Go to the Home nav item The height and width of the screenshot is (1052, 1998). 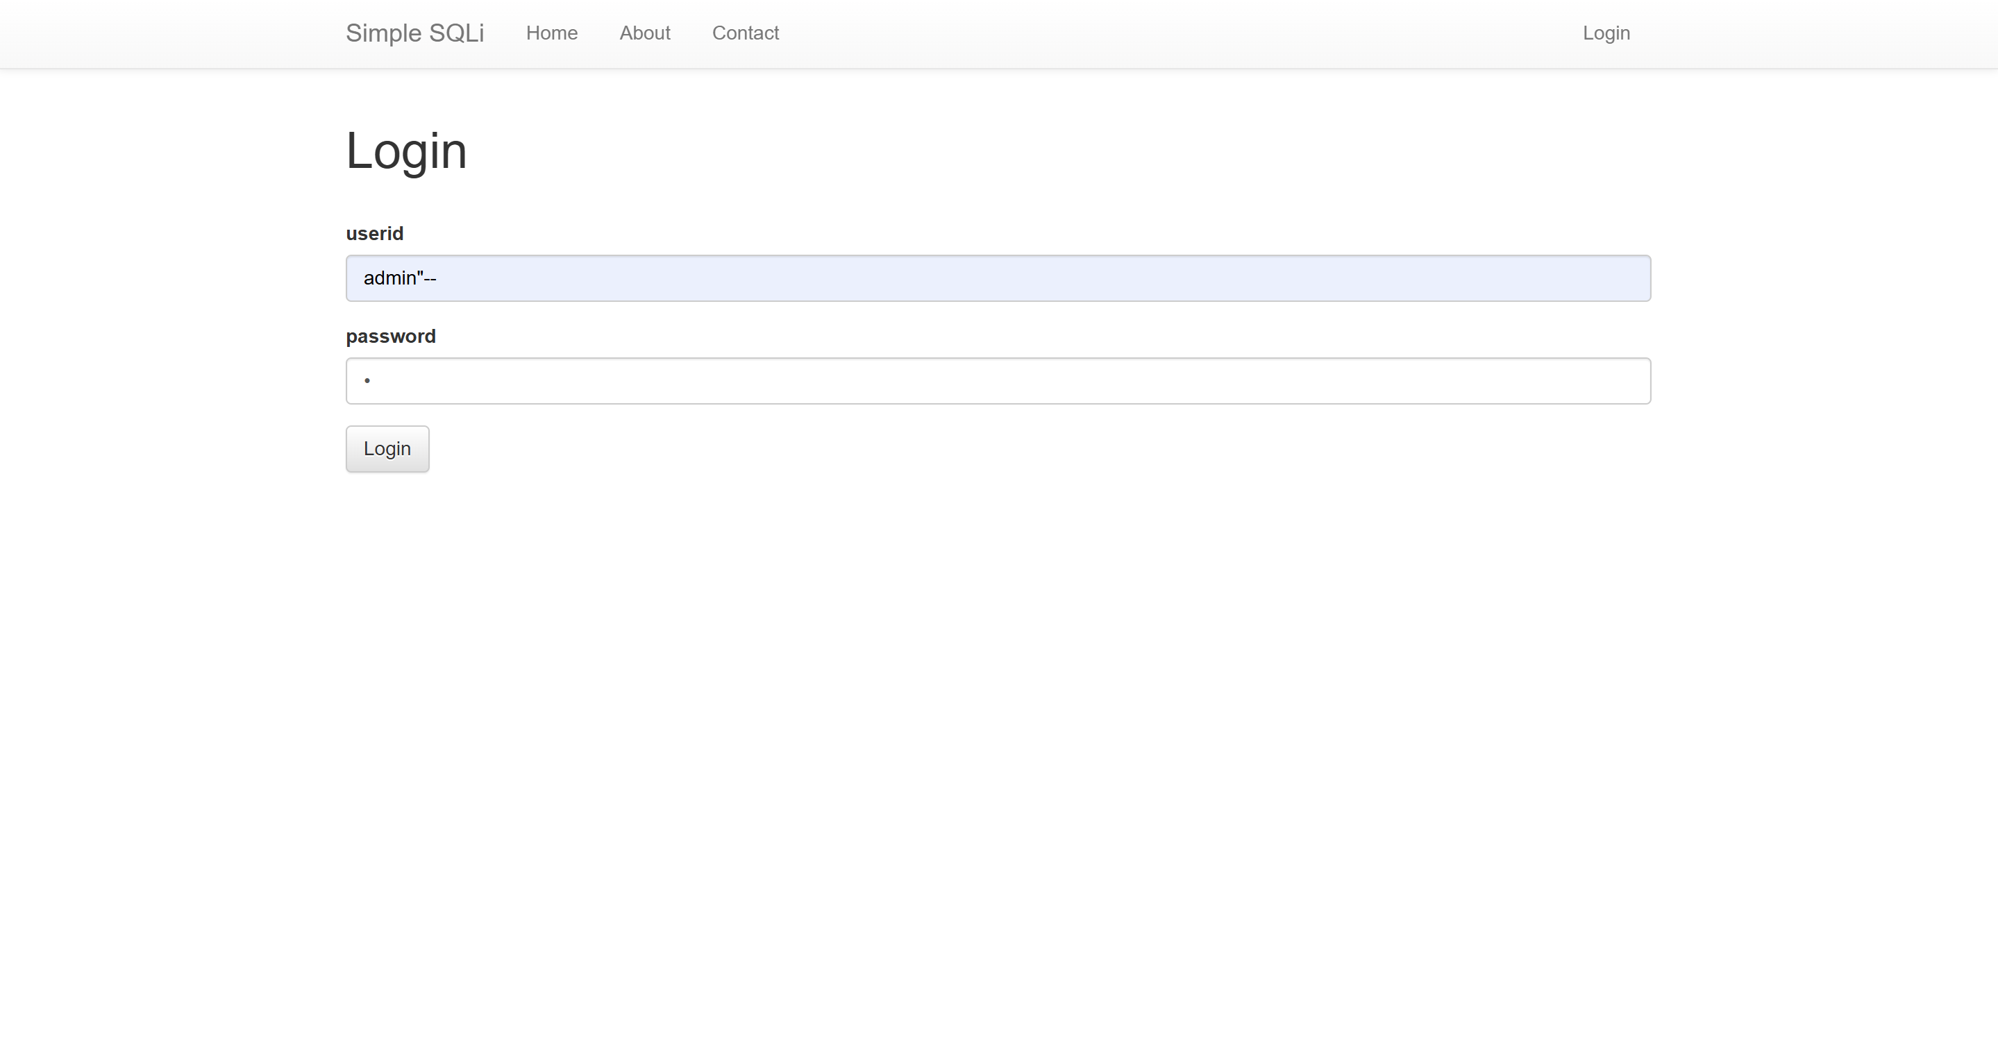(x=551, y=33)
